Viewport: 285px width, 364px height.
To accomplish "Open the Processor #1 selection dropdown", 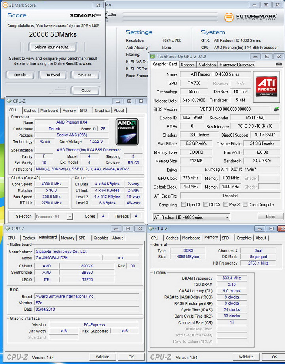I will tap(54, 217).
